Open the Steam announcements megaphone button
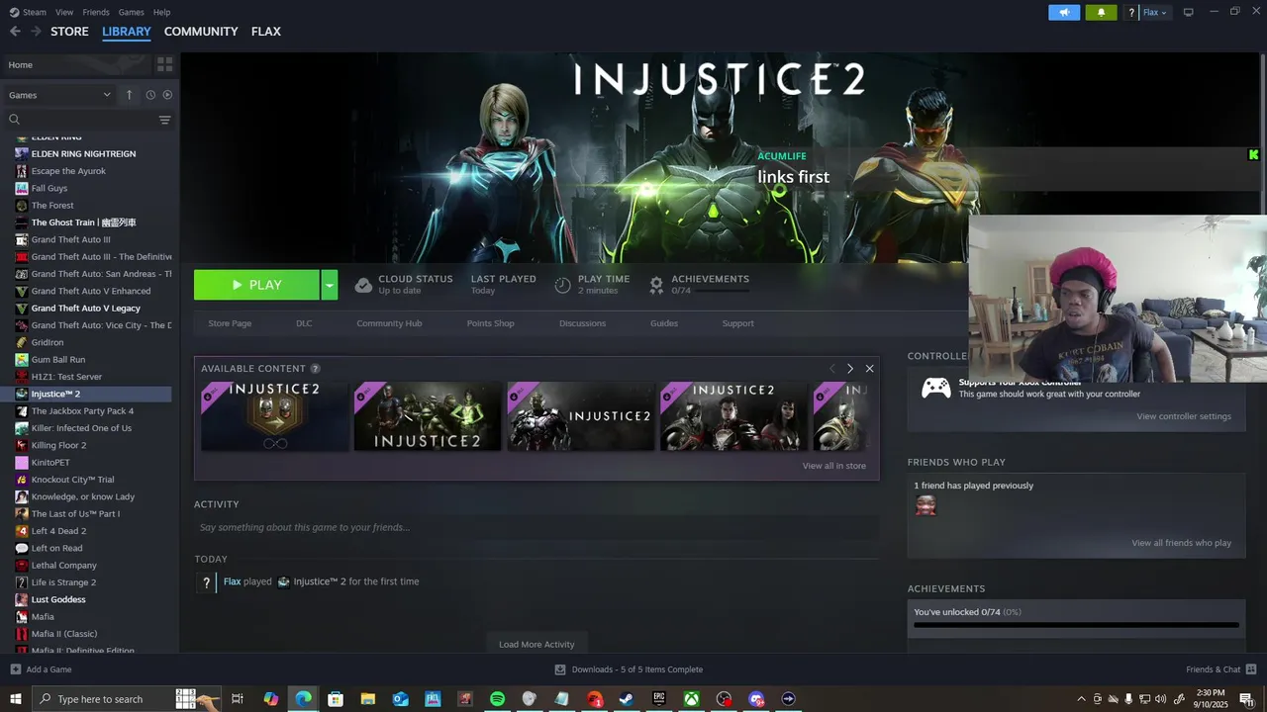The width and height of the screenshot is (1267, 712). pos(1064,12)
